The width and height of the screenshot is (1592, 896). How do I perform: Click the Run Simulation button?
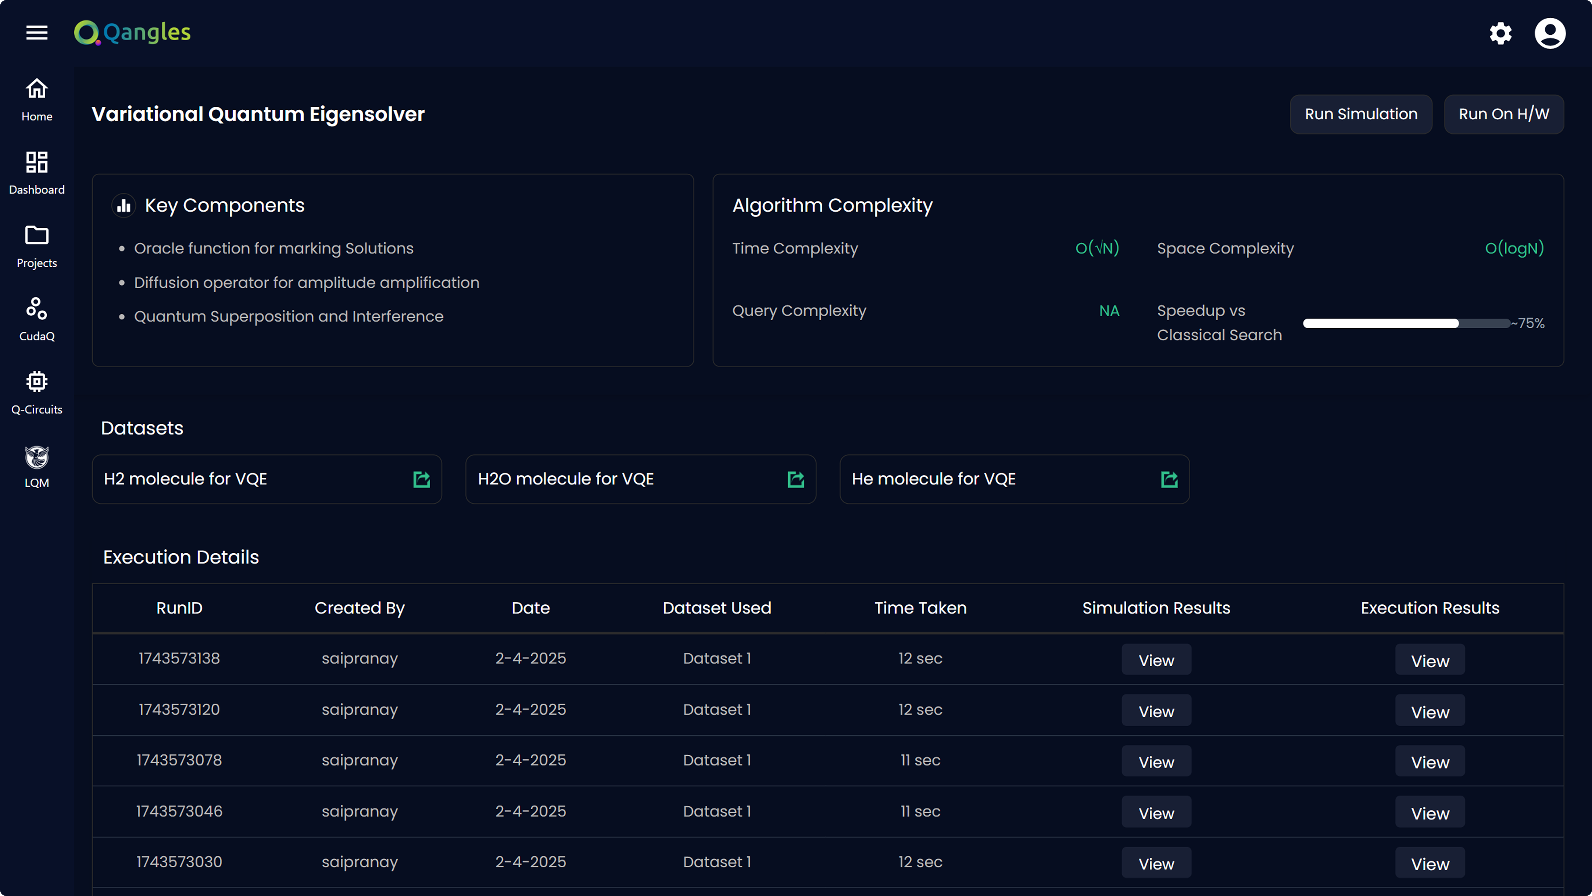click(x=1361, y=114)
